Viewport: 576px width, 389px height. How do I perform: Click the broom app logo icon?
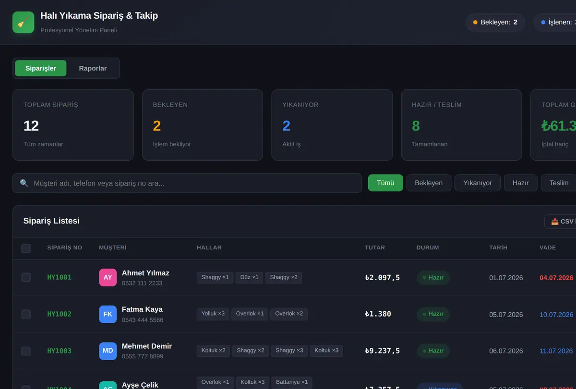pos(24,22)
